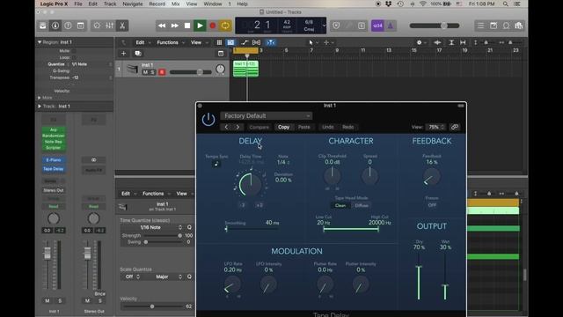Screen dimensions: 563x317
Task: Record-enable track Inst 1 with R button
Action: point(162,72)
